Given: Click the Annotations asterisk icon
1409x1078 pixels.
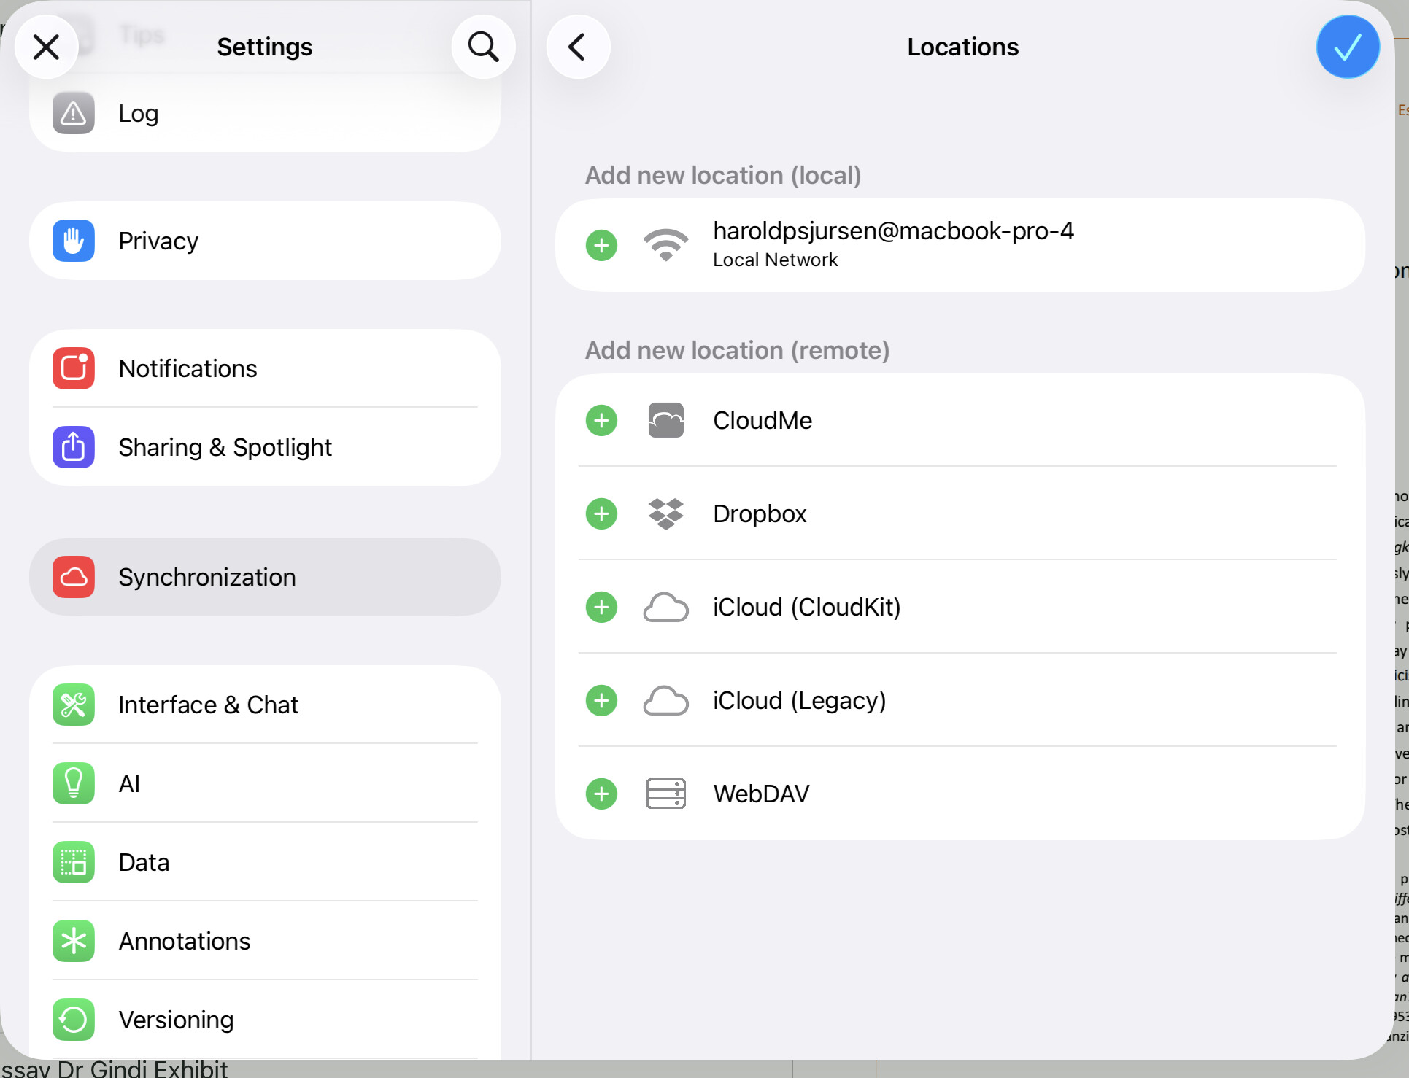Looking at the screenshot, I should click(x=74, y=942).
